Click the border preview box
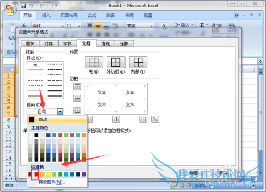 116,99
